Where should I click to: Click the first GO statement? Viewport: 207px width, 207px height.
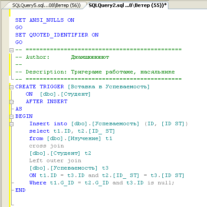pyautogui.click(x=19, y=27)
